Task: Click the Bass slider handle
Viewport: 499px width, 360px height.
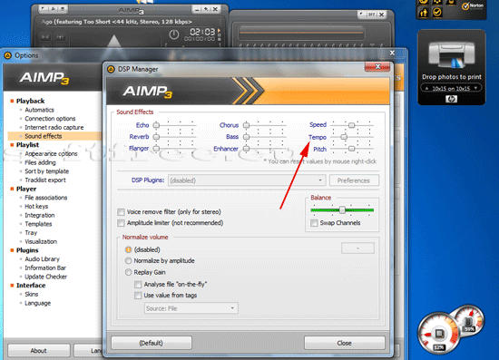Action: coord(246,137)
